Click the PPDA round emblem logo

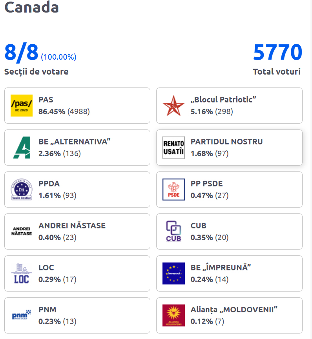tap(22, 190)
